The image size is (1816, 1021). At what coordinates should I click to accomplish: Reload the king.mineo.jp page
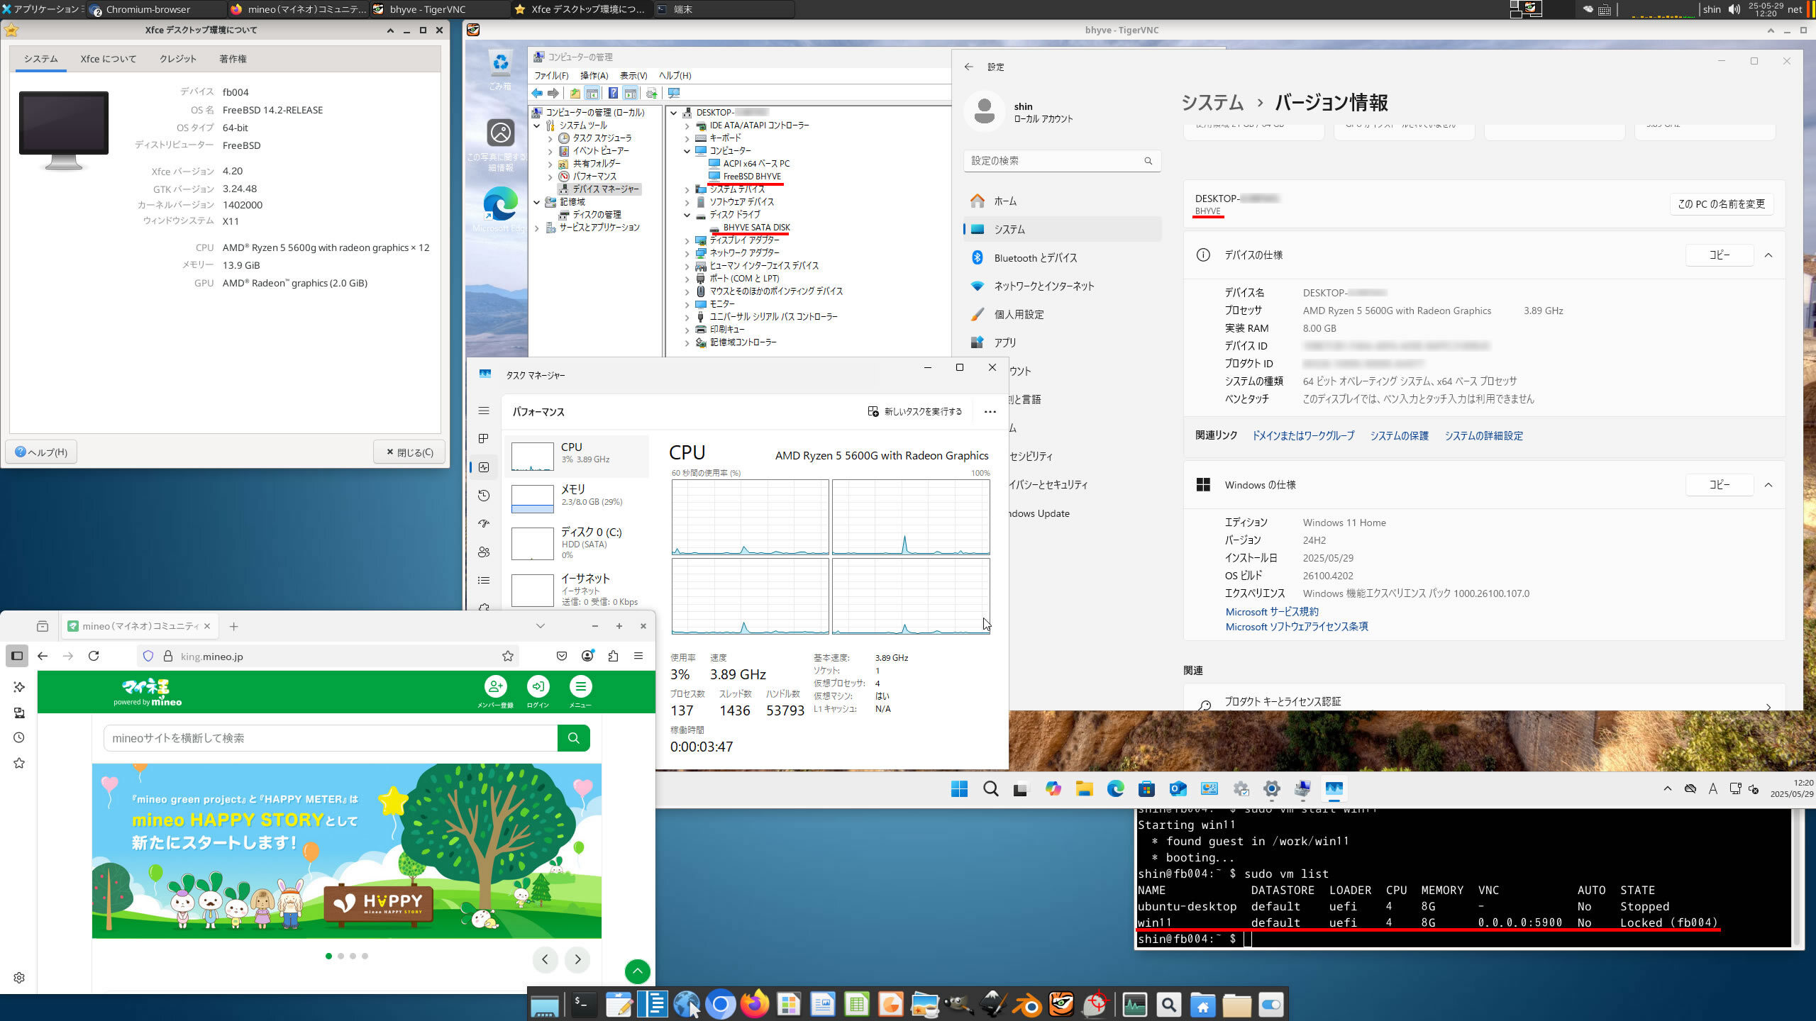[94, 657]
